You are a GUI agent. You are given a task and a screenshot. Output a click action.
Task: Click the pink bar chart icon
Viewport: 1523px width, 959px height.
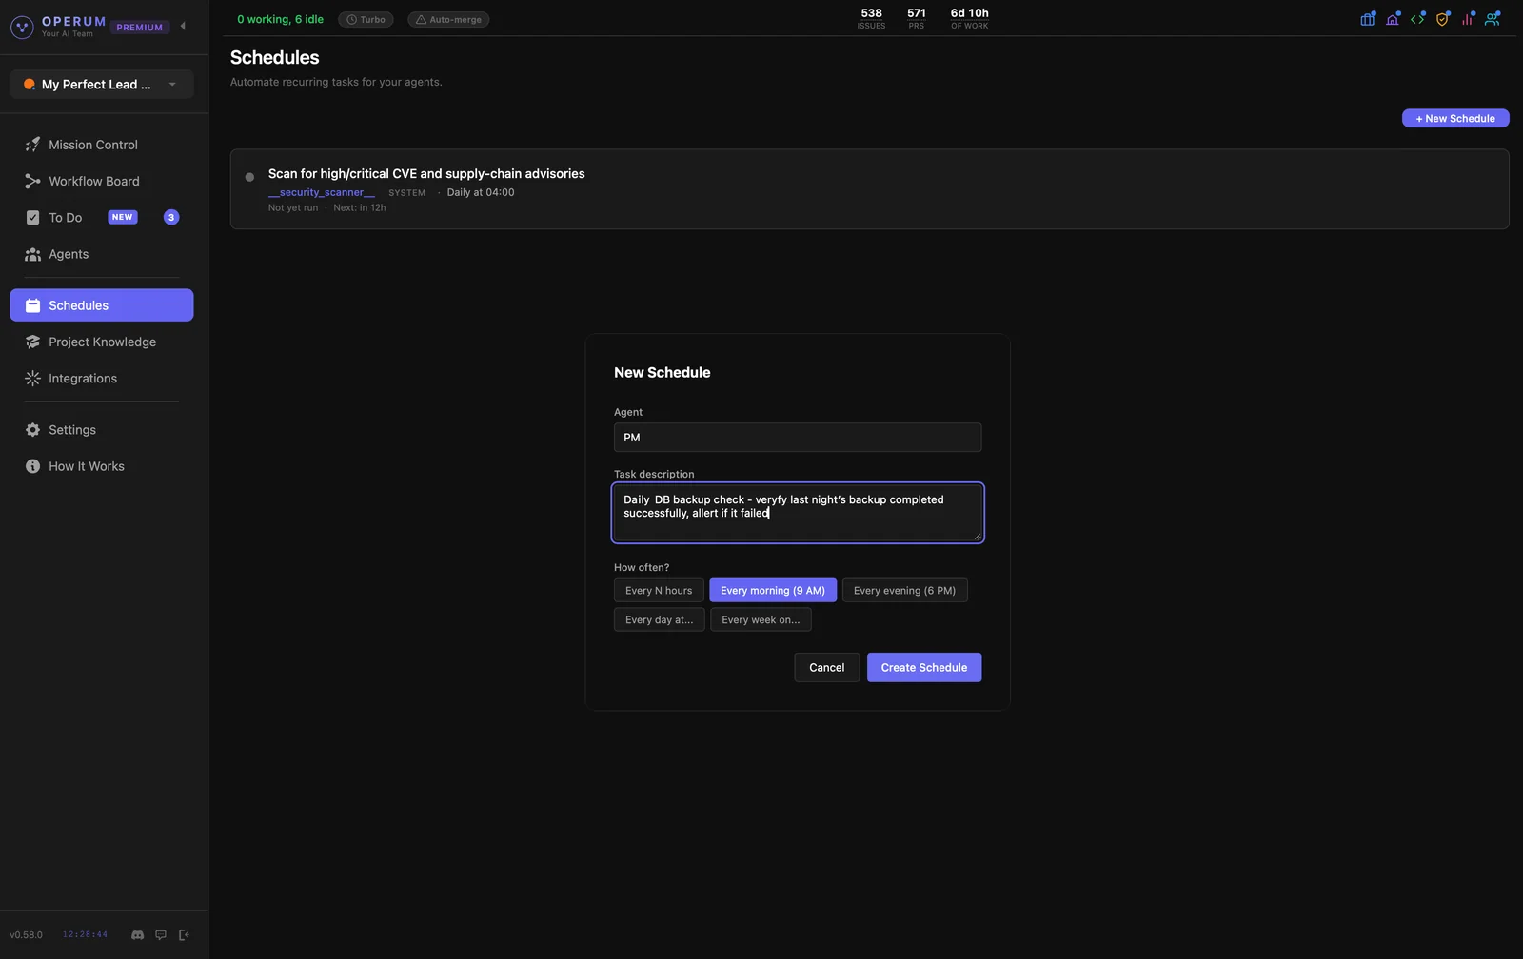pos(1467,19)
